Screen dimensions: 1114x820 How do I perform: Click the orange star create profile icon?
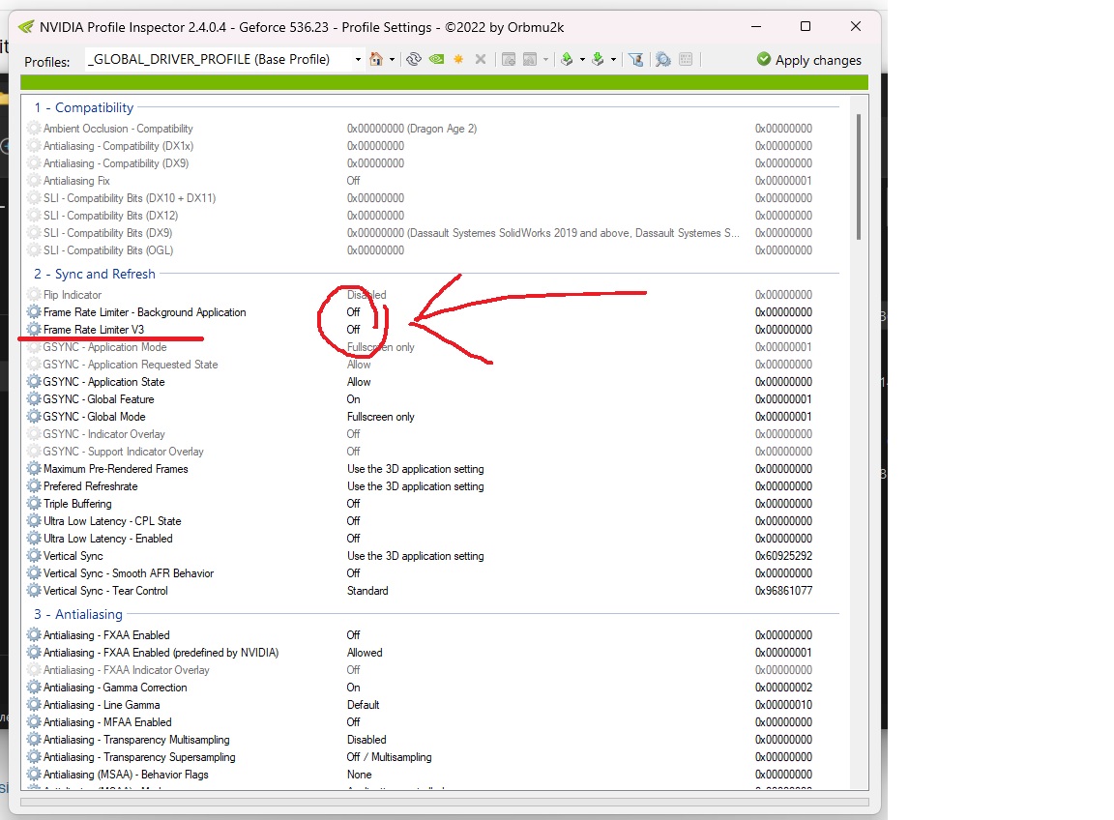(x=458, y=60)
